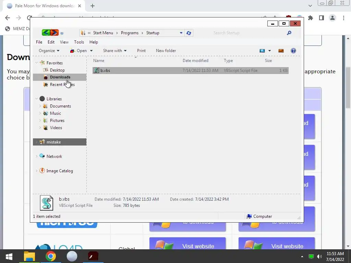Click the taskbar clock 11:53 AM
351x263 pixels.
(x=335, y=254)
